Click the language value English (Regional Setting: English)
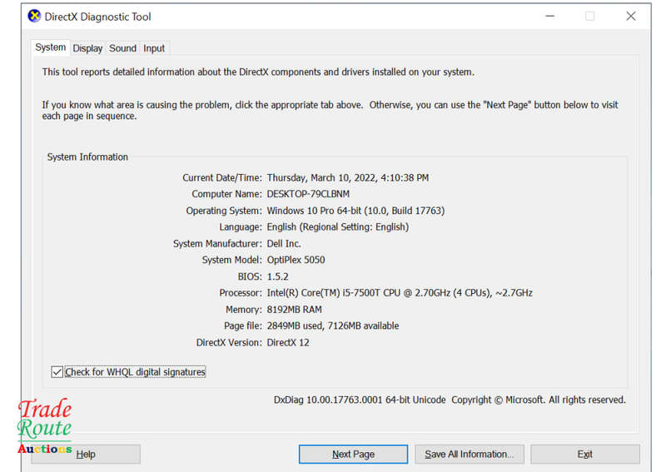 tap(338, 227)
